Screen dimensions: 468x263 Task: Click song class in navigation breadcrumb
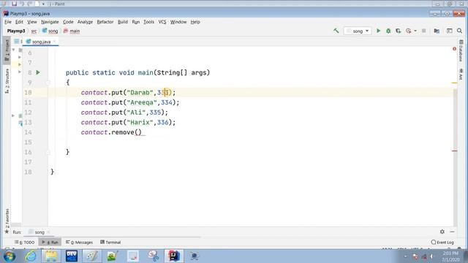50,31
